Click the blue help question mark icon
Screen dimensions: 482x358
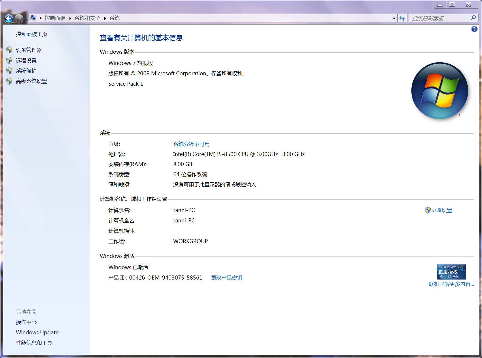[474, 29]
